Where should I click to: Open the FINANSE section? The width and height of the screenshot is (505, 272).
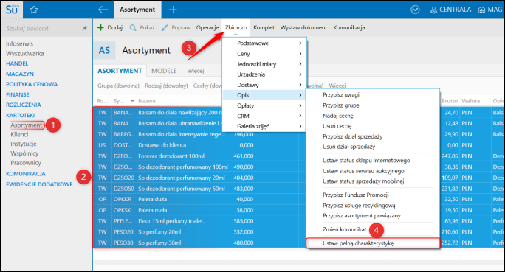(x=18, y=94)
